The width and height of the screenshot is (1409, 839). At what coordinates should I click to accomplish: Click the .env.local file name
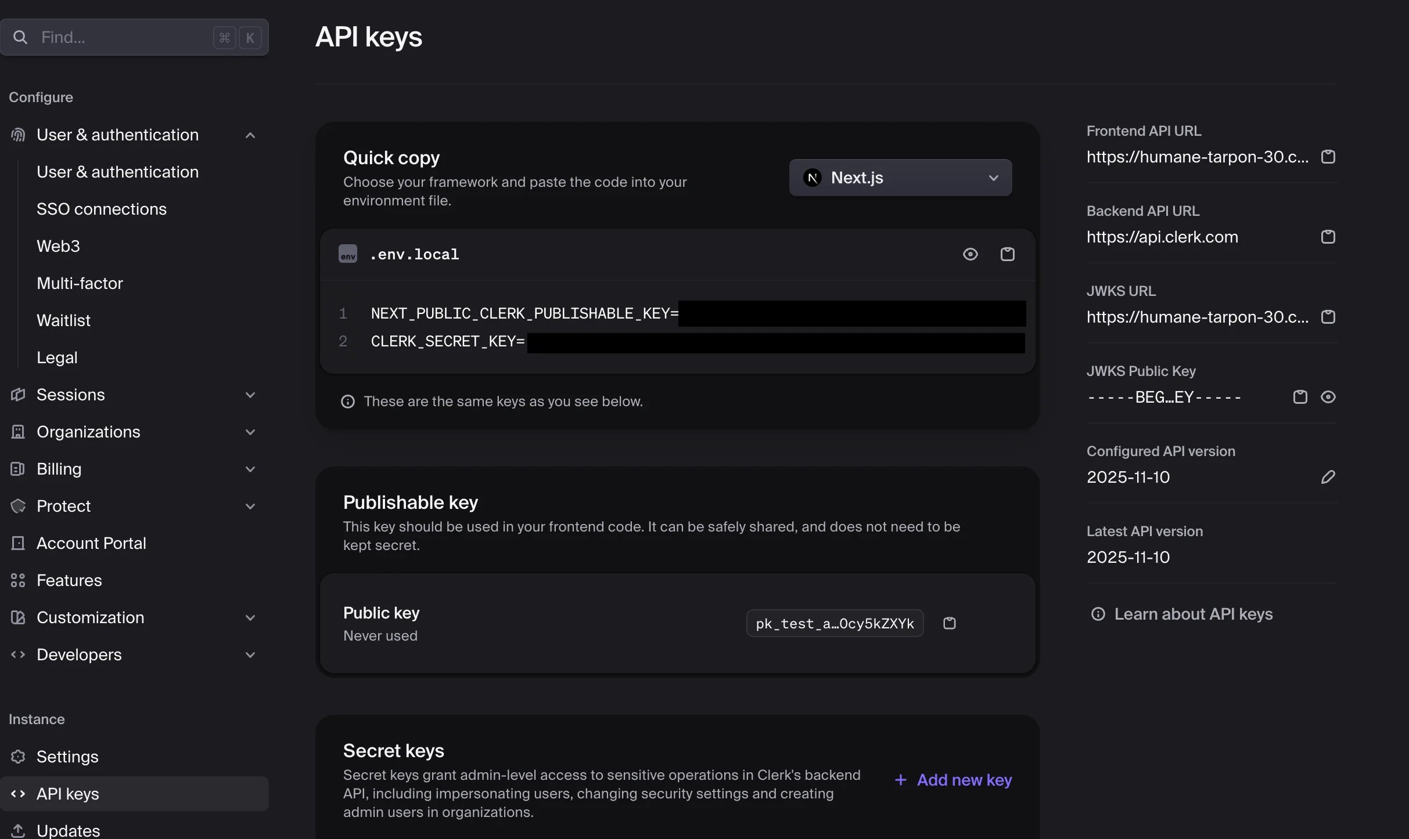click(x=414, y=255)
